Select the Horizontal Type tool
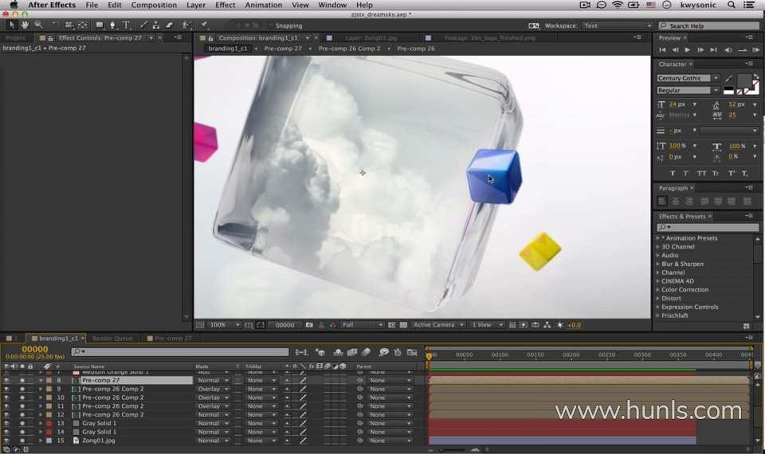This screenshot has width=765, height=454. pyautogui.click(x=126, y=25)
